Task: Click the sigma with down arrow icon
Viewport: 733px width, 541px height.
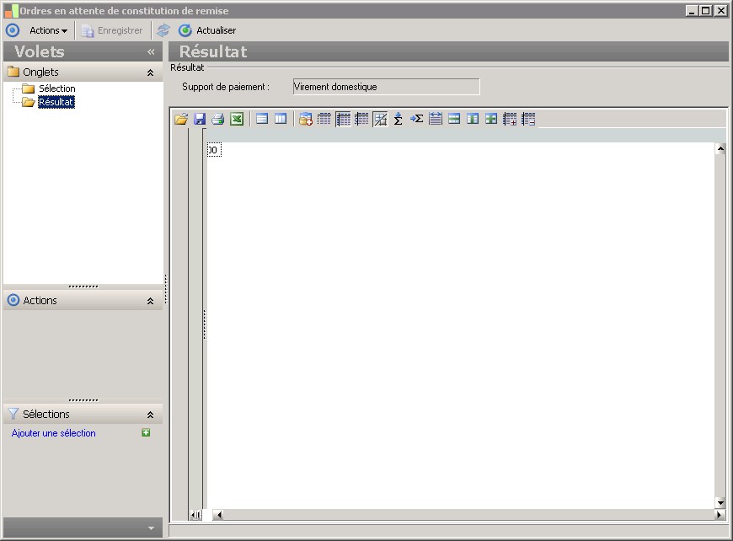Action: click(398, 119)
